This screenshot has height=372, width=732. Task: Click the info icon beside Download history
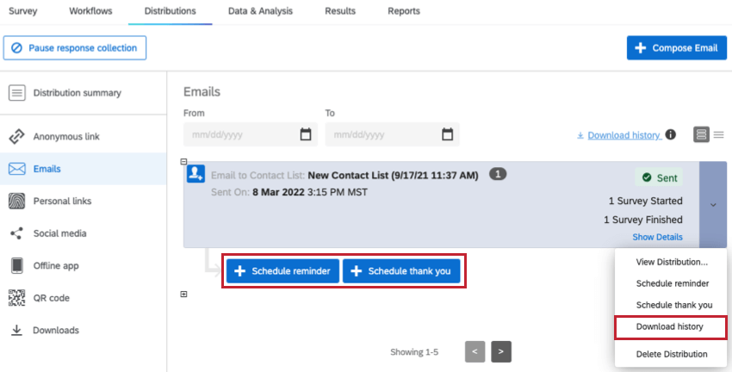(x=671, y=135)
